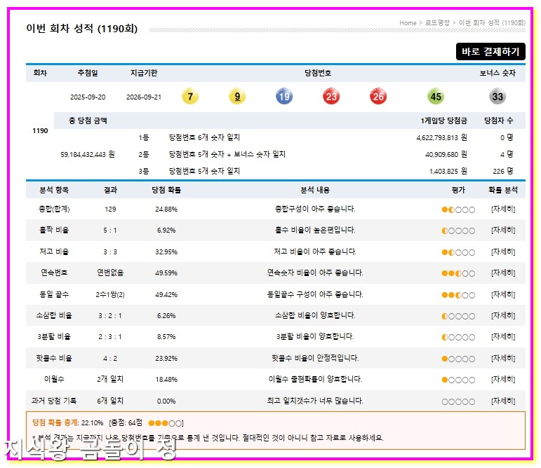Click the rating dots in the 총합(합계) row
Screen dimensions: 541x468
pos(458,209)
